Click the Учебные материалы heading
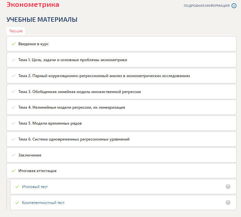This screenshot has width=241, height=217. tap(42, 20)
